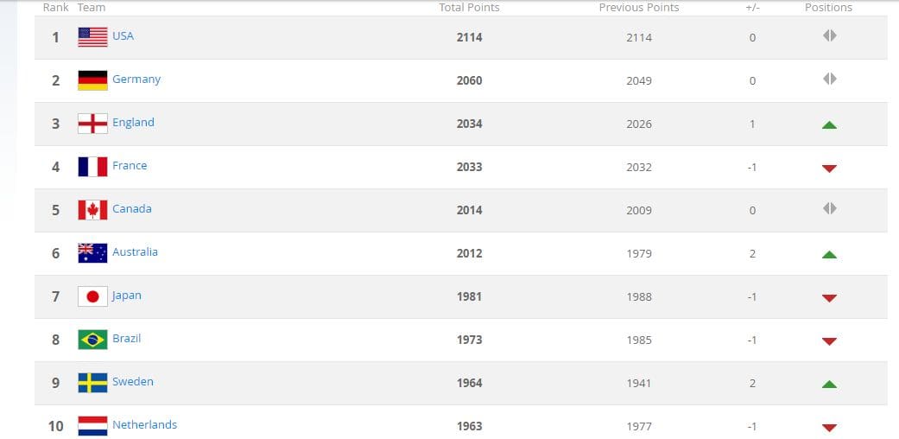
Task: Click the Positions column header
Action: click(x=828, y=8)
